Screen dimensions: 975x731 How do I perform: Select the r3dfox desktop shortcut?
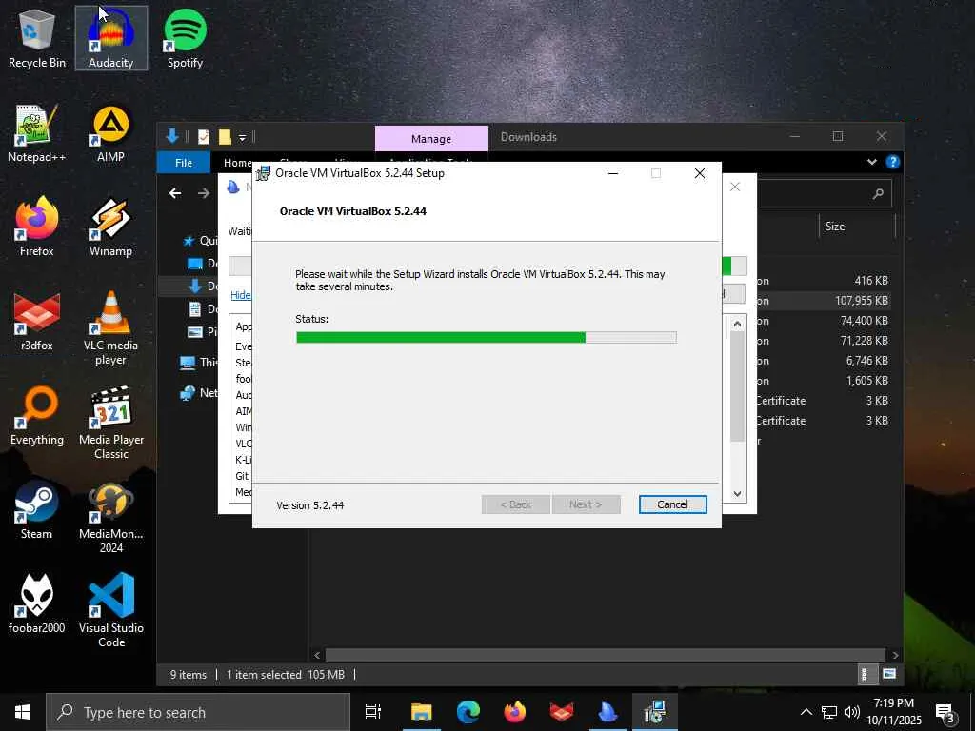point(37,322)
